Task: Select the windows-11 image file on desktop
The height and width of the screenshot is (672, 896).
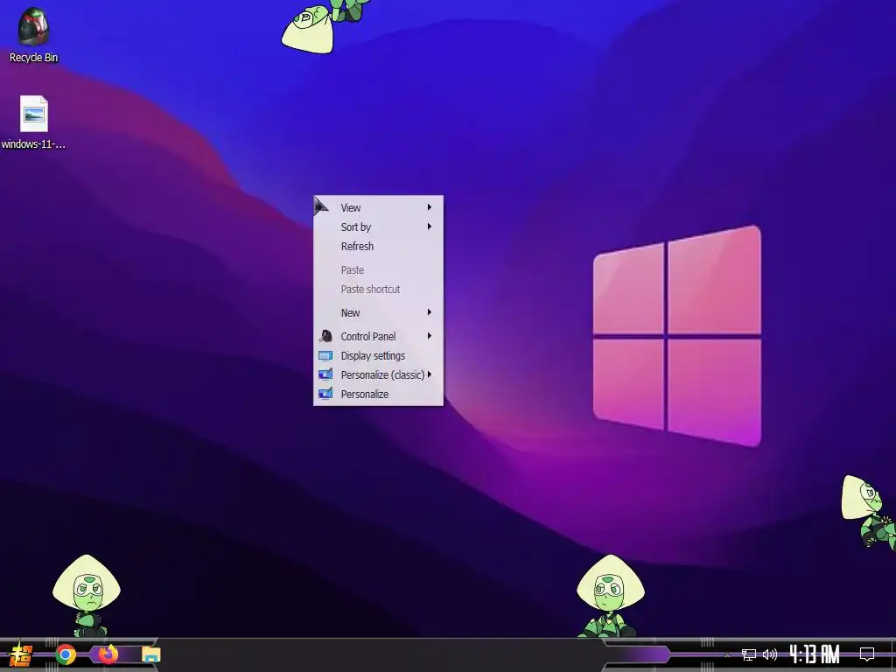Action: [34, 122]
